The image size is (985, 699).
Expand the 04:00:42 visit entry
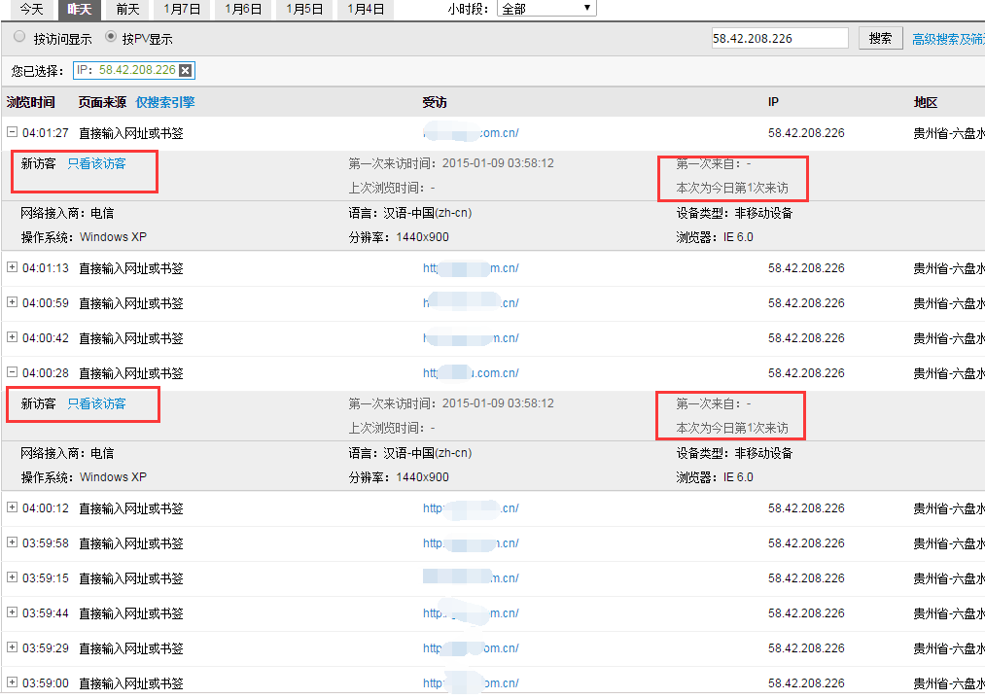[12, 337]
